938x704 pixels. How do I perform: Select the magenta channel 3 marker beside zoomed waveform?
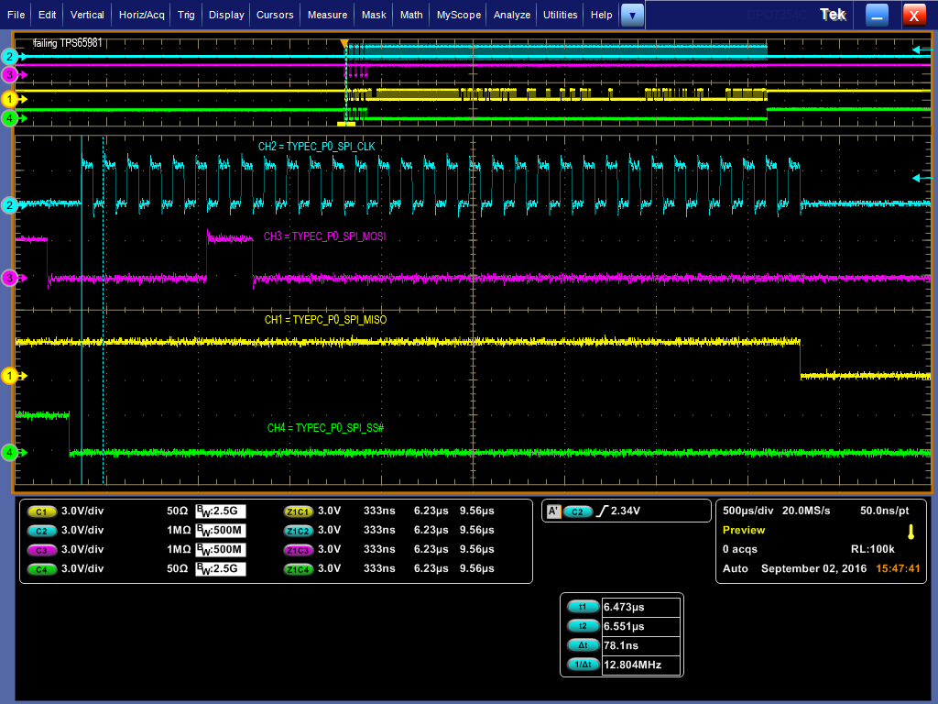pyautogui.click(x=10, y=278)
